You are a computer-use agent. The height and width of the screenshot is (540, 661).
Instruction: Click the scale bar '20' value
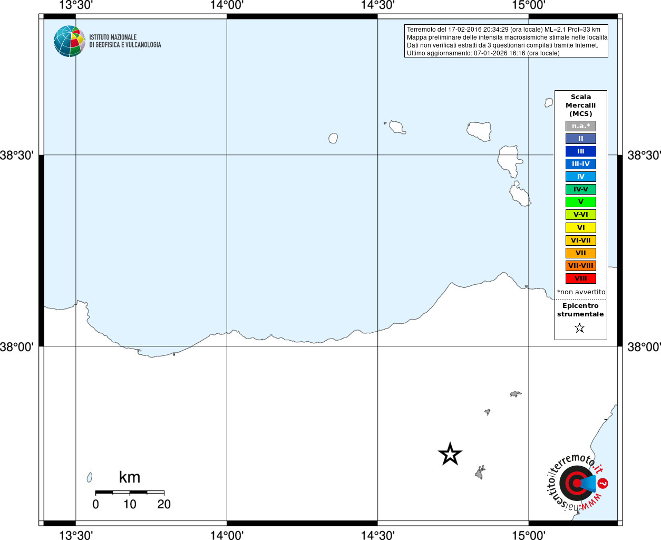(x=164, y=504)
